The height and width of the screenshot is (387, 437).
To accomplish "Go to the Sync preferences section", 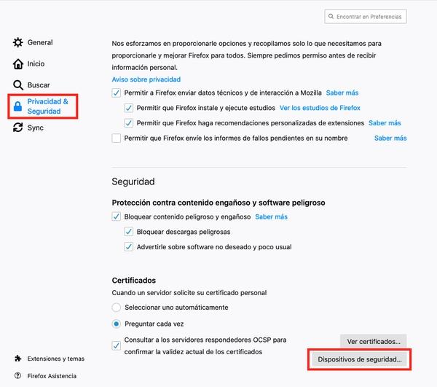I will [35, 128].
